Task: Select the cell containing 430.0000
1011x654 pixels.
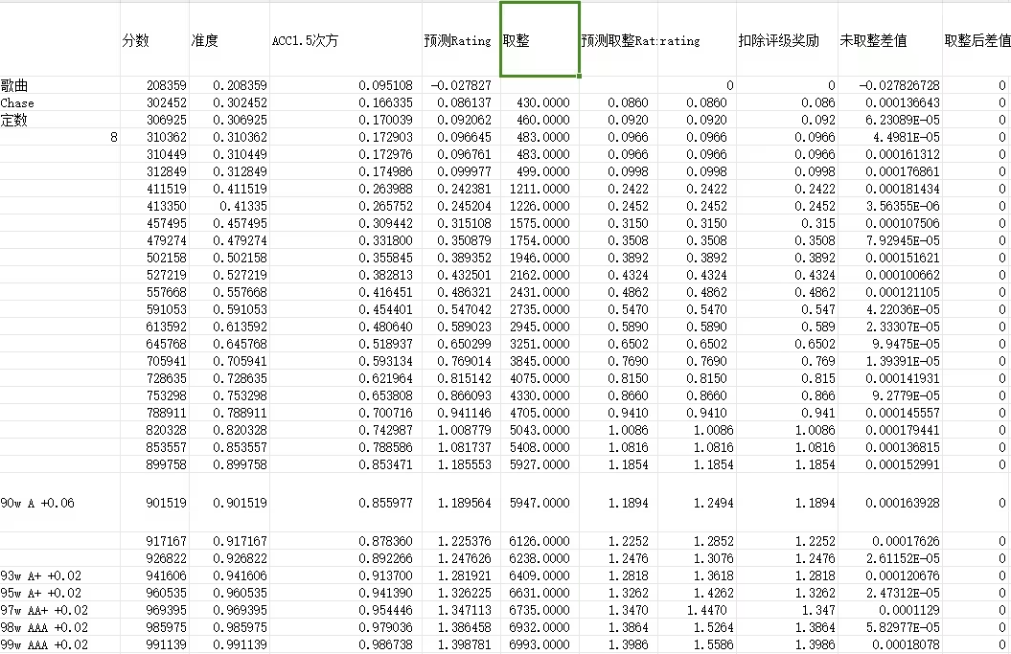Action: (540, 102)
